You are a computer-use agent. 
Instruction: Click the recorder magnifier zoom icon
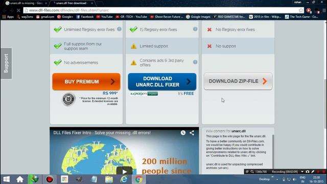252,172
